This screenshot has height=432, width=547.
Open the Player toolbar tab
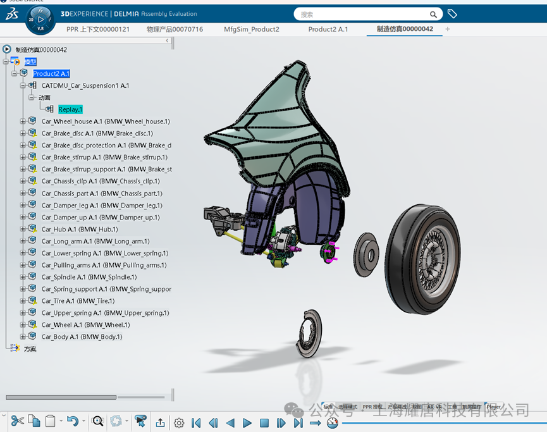493,407
